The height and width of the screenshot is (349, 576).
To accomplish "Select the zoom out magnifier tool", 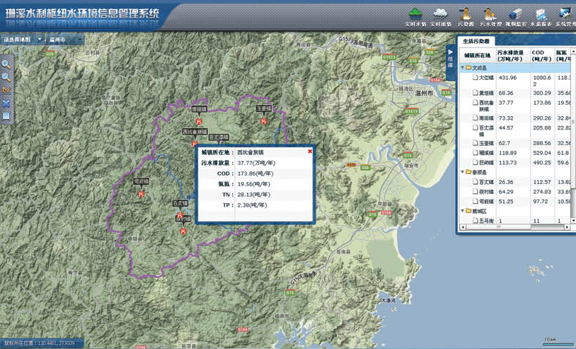I will pyautogui.click(x=6, y=76).
